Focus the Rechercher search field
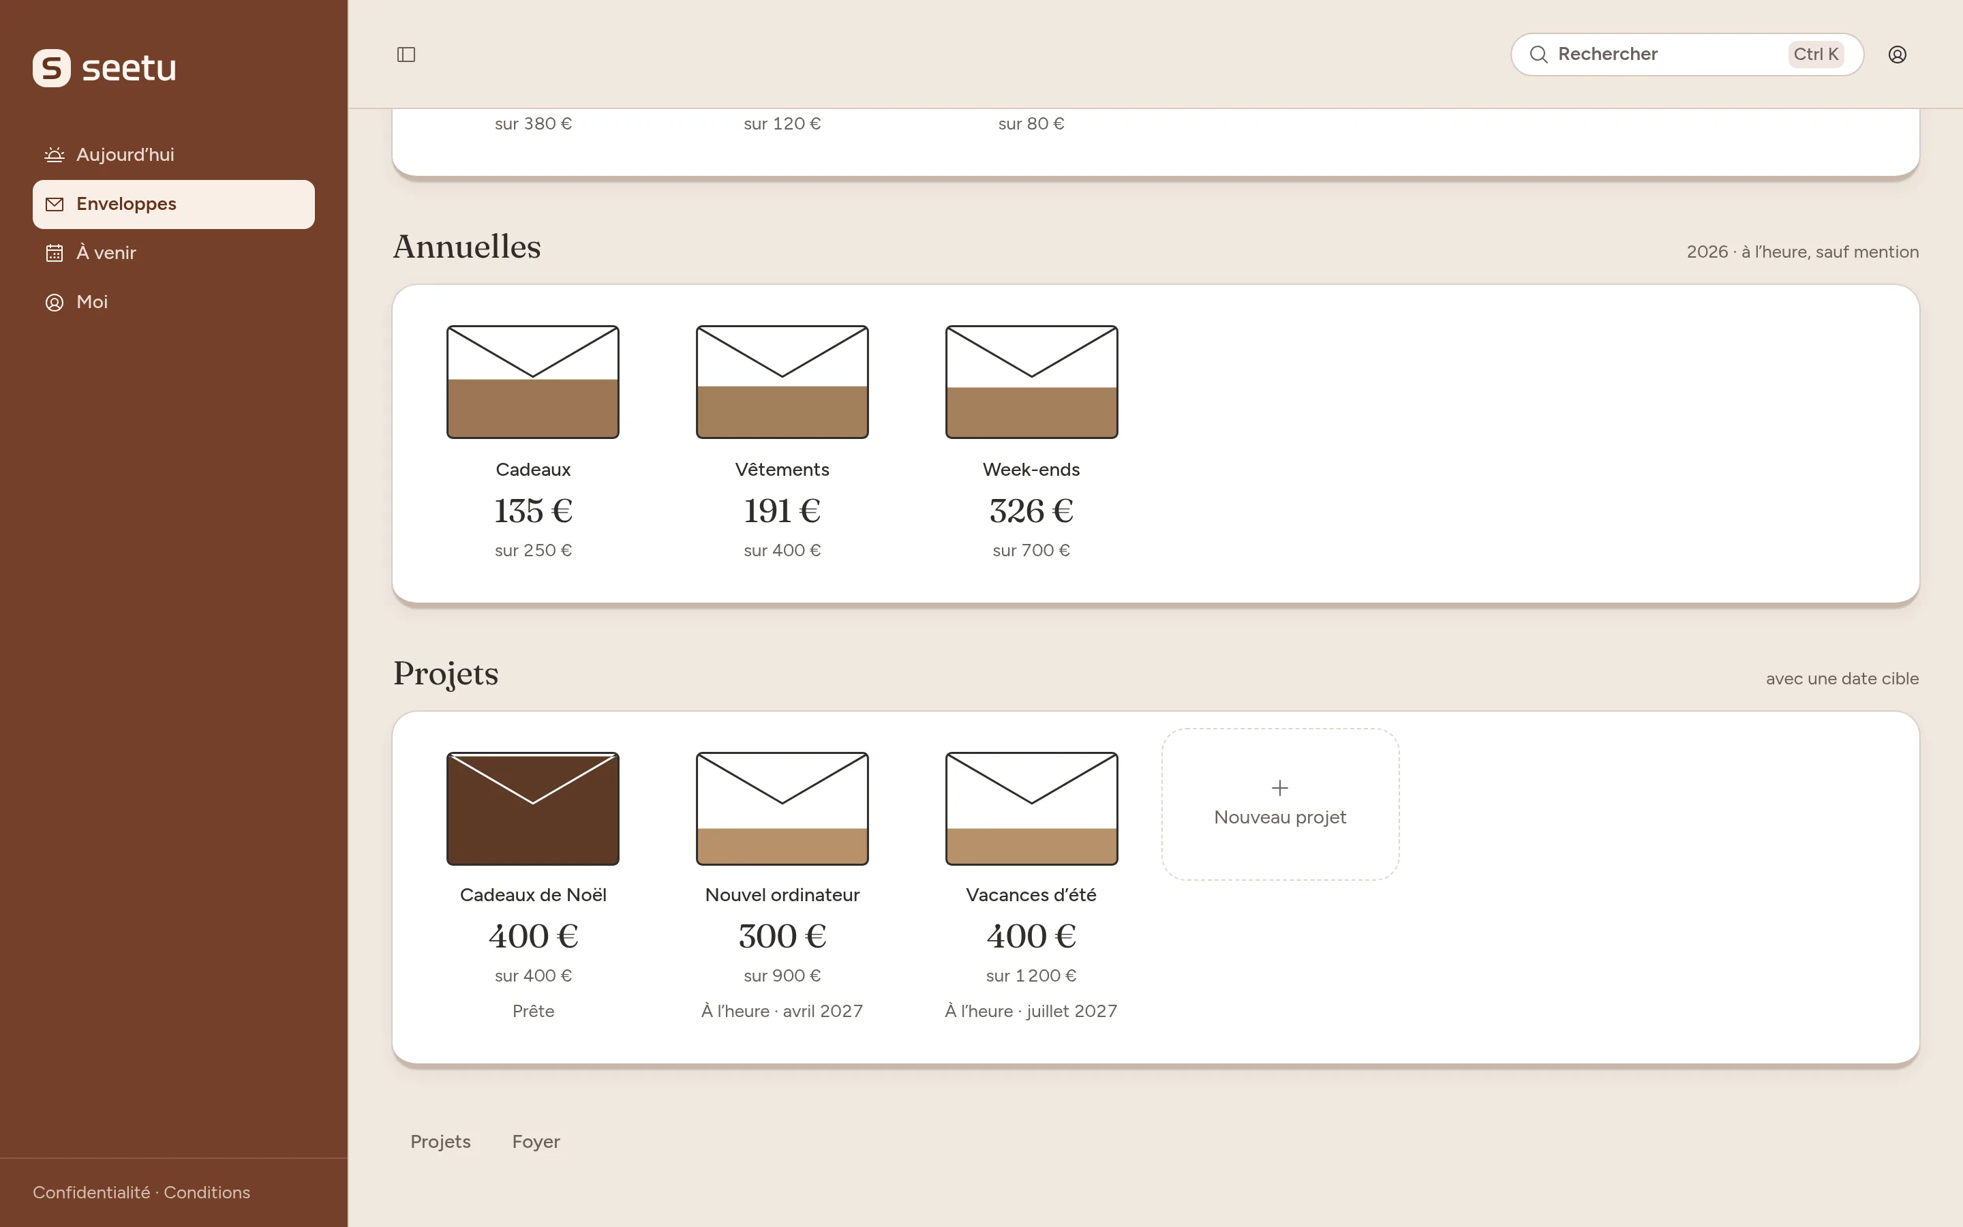 (1686, 55)
